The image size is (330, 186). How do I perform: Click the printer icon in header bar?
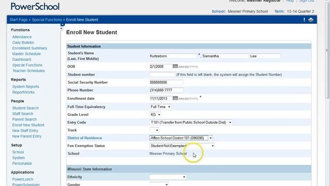coord(311,20)
